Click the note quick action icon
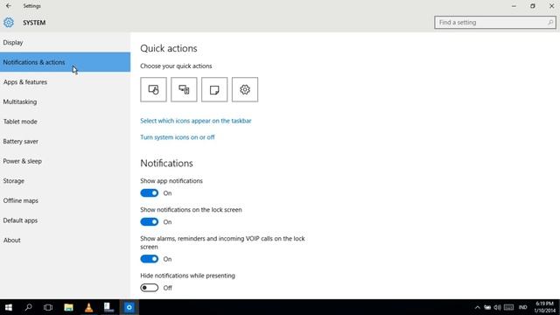Viewport: 560px width, 315px height. click(214, 89)
